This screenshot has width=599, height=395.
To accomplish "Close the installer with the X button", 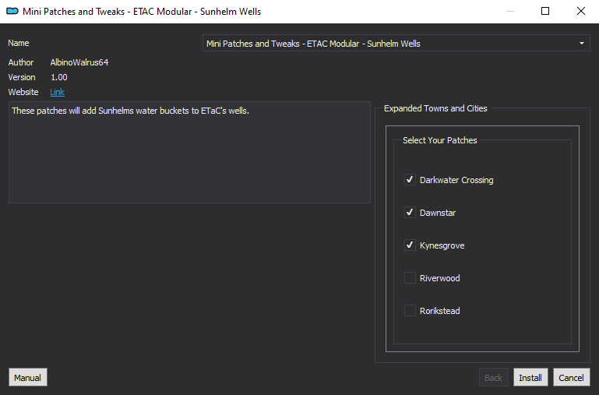I will pos(580,11).
